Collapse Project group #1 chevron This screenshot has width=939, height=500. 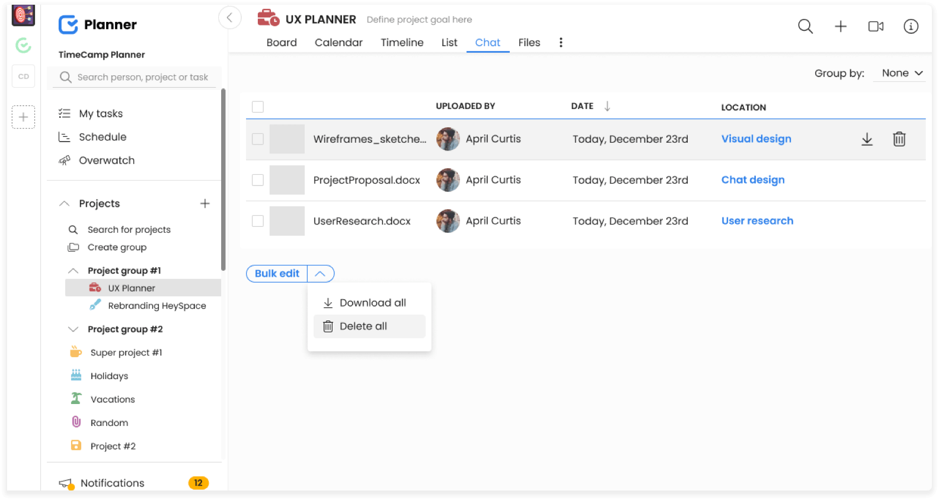[x=73, y=271]
